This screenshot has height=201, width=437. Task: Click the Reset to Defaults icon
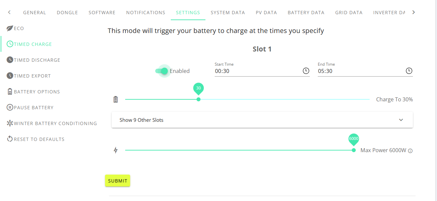click(10, 139)
